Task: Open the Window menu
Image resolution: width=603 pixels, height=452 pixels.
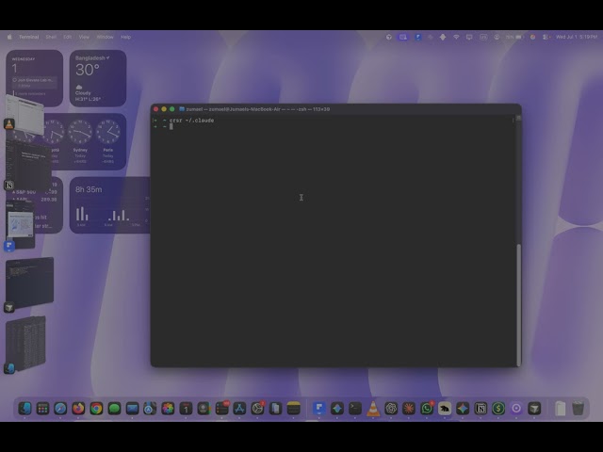Action: pos(105,37)
